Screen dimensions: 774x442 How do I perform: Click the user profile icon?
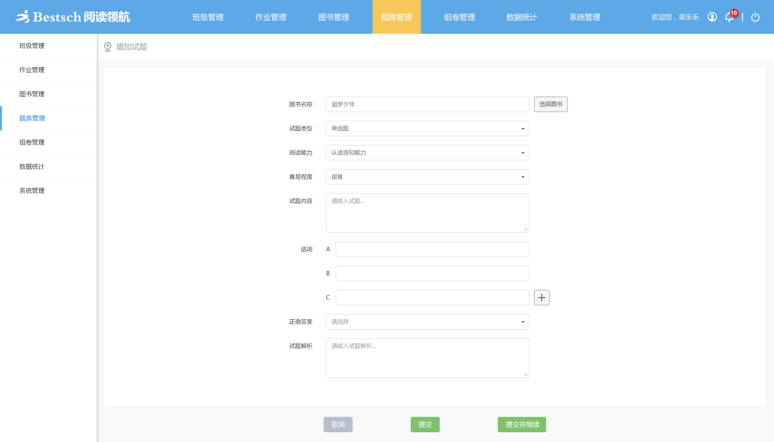coord(712,17)
